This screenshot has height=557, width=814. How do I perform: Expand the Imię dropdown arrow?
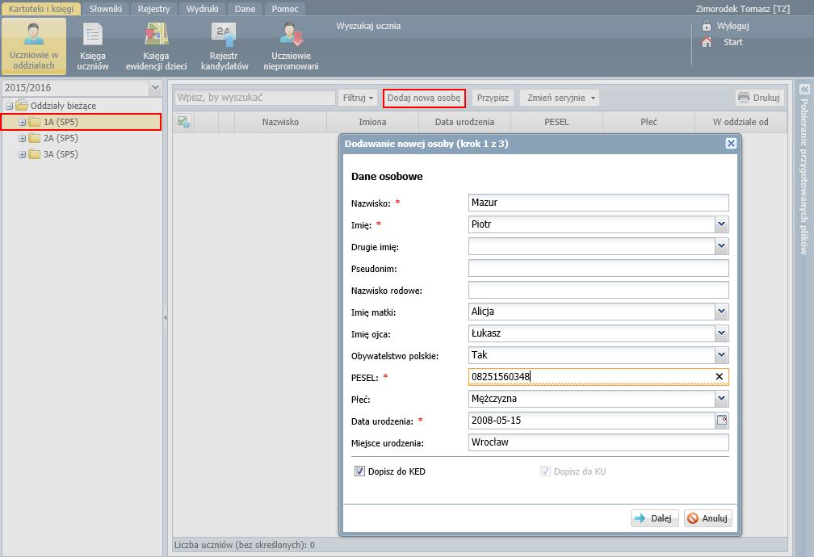pyautogui.click(x=722, y=224)
